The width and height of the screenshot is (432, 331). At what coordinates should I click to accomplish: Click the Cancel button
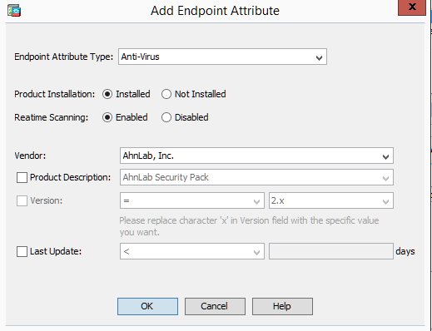(215, 306)
